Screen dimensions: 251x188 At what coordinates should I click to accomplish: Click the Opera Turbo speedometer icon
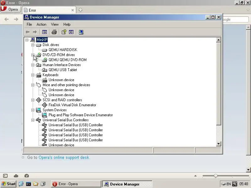point(27,176)
